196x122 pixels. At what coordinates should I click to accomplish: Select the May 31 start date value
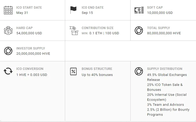pos(22,13)
